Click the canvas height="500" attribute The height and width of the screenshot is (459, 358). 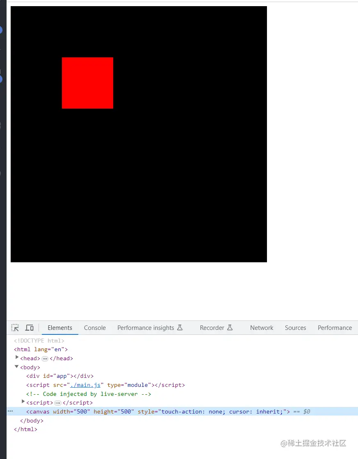point(114,411)
